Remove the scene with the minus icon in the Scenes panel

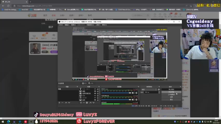62,103
